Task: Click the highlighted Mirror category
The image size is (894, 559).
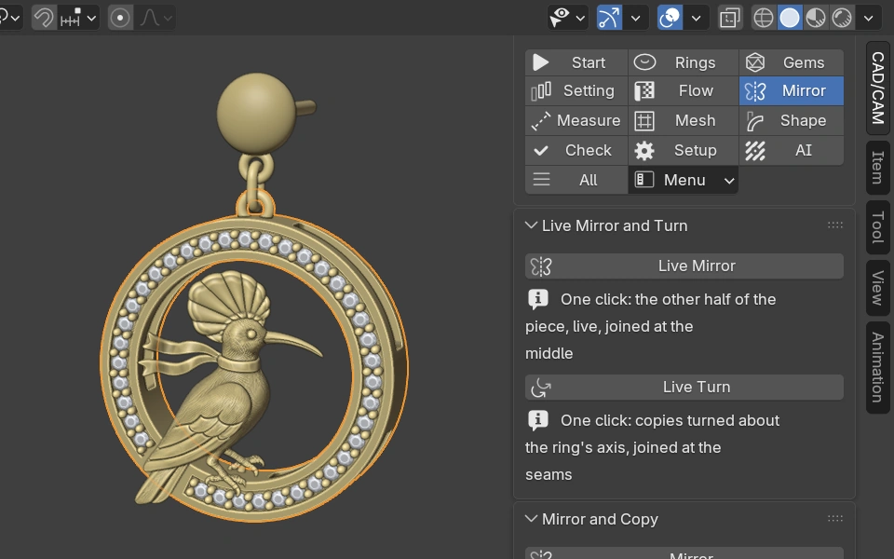Action: [792, 90]
